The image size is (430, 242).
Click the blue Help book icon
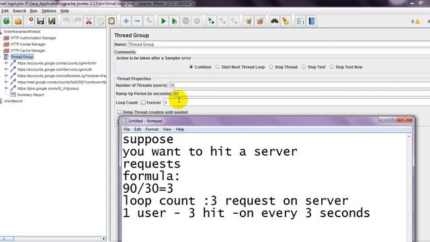coord(312,21)
